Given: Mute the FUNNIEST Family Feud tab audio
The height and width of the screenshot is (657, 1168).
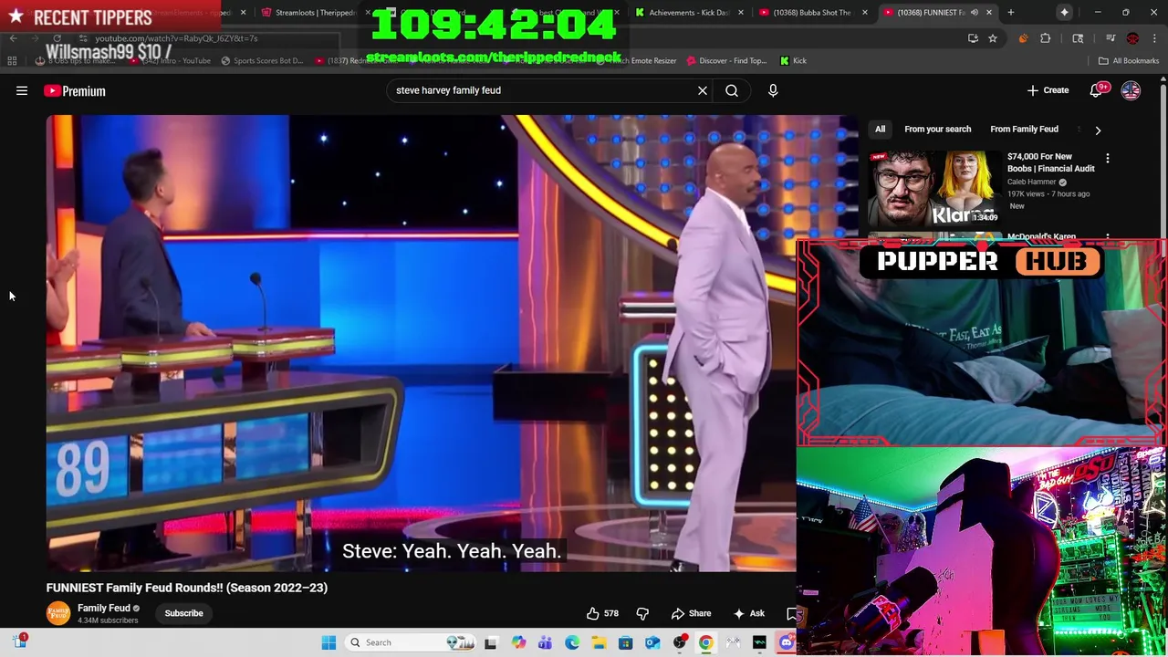Looking at the screenshot, I should (x=975, y=12).
